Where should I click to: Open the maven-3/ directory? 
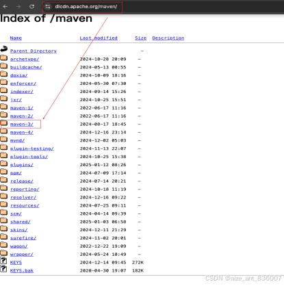coord(22,125)
